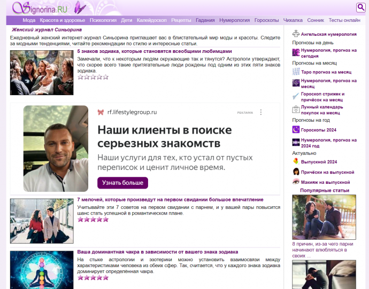
Task: Open Причёски на выпускной link
Action: click(328, 172)
